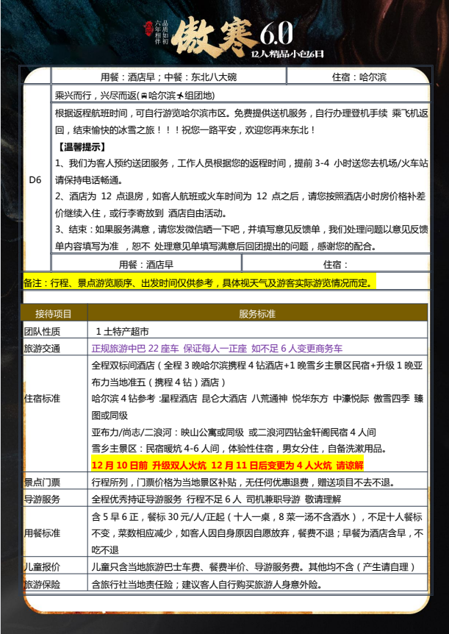Click the paragraph starting 根据返程航班时间
449x634 pixels.
click(241, 121)
